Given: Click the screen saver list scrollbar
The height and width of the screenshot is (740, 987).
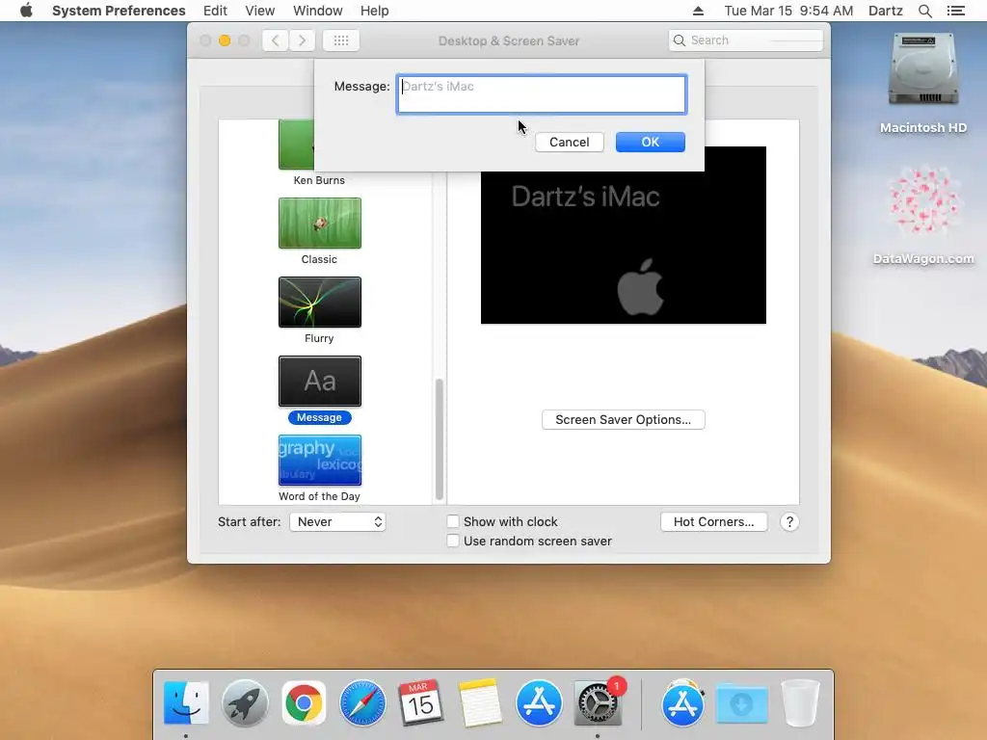Looking at the screenshot, I should (440, 438).
